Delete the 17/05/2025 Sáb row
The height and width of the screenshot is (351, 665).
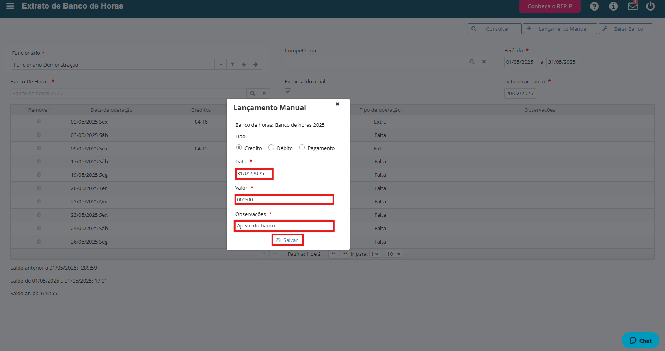(39, 161)
